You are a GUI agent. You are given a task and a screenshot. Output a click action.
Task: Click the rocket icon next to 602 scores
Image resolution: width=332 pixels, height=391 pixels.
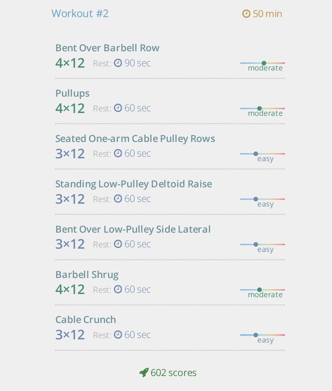[144, 373]
